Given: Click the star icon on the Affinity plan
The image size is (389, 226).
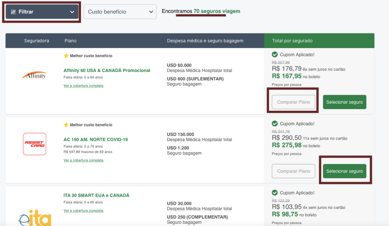Looking at the screenshot, I should [x=66, y=56].
